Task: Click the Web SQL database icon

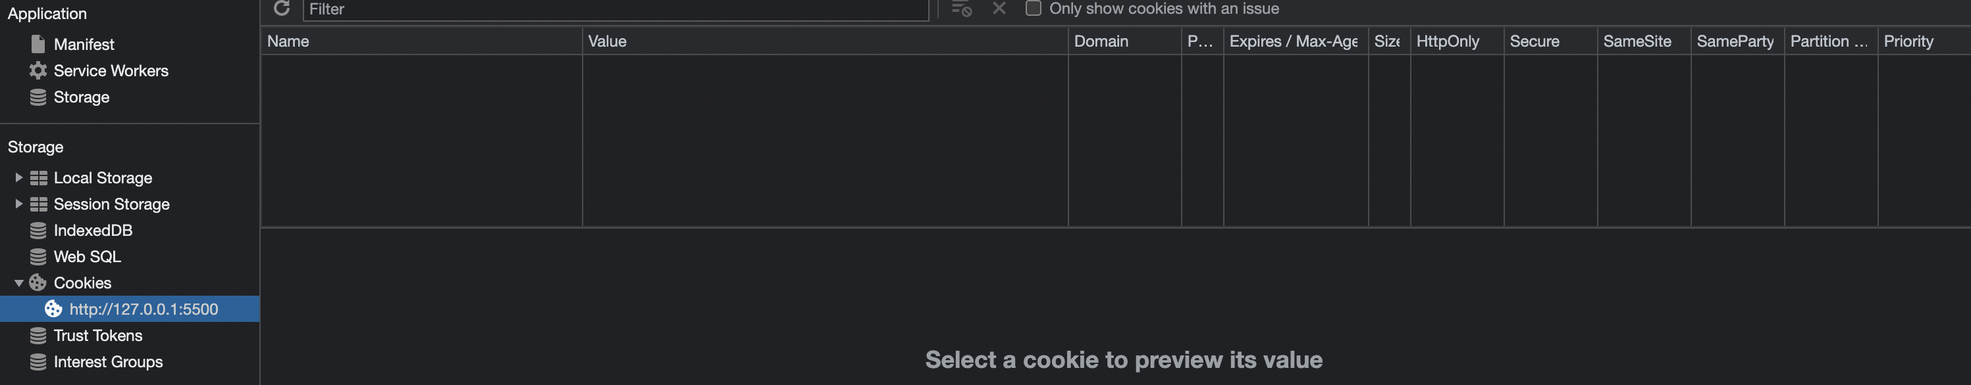Action: 38,257
